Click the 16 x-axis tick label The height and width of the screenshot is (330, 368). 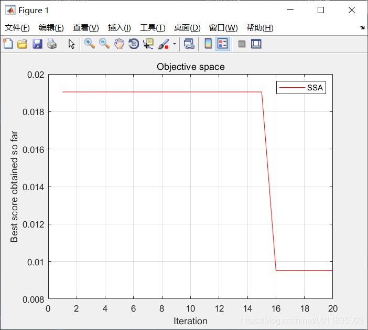pyautogui.click(x=276, y=308)
